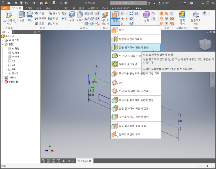Choose the Sweep (스윕) tool
Screen dimensions: 216x169
pos(39,13)
